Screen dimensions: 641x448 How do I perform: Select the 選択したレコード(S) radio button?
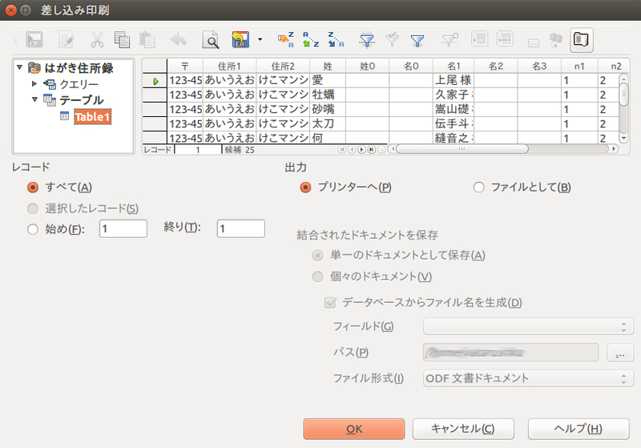[33, 209]
